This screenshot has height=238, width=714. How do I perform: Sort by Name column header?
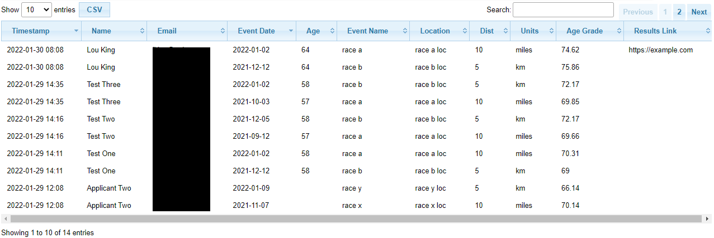(x=114, y=31)
